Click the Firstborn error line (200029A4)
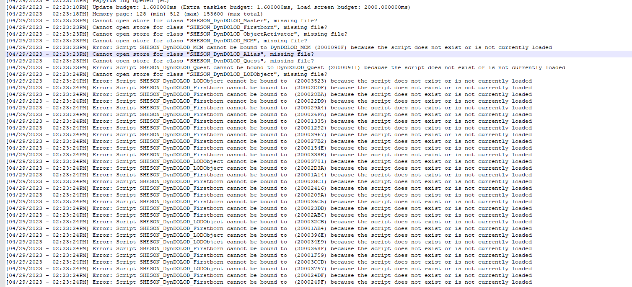632x287 pixels. click(x=269, y=108)
